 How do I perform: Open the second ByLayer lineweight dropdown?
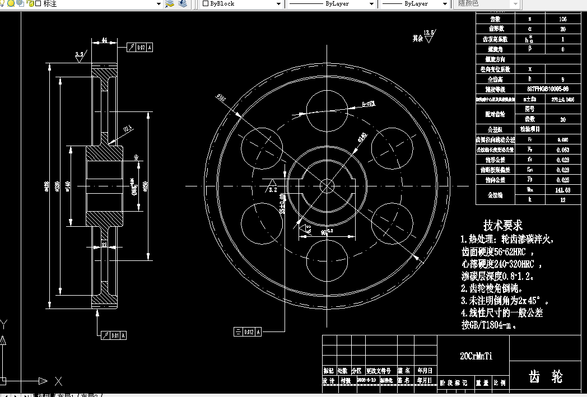click(x=445, y=4)
